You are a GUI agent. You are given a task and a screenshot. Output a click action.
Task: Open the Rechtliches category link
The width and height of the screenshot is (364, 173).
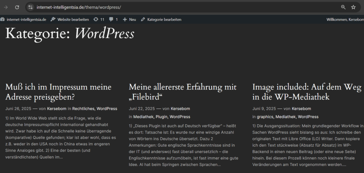click(x=83, y=109)
